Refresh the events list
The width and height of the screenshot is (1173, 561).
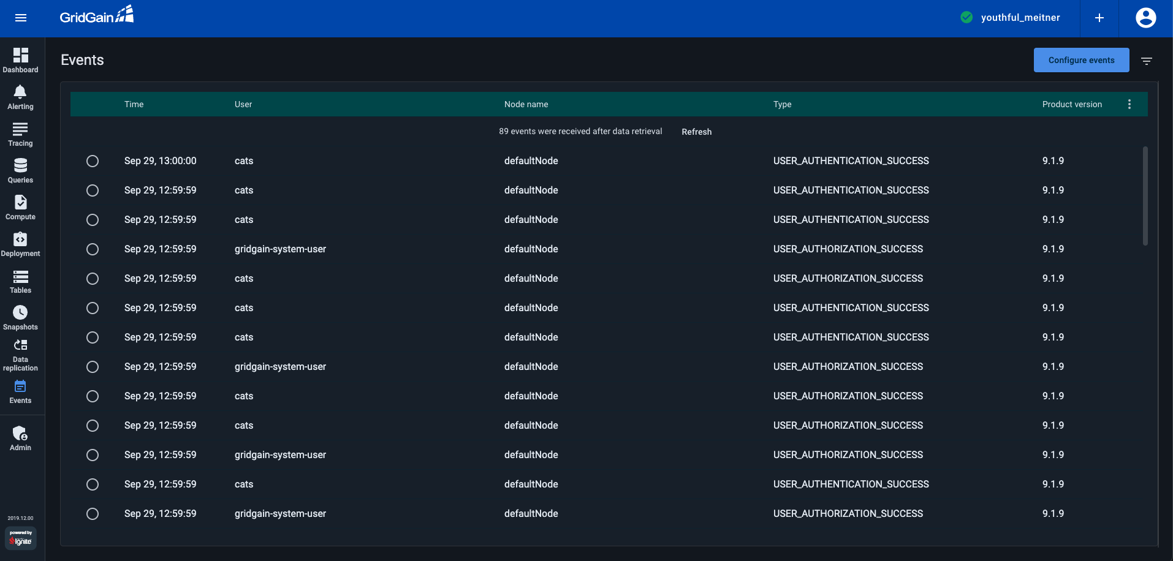[x=696, y=131]
